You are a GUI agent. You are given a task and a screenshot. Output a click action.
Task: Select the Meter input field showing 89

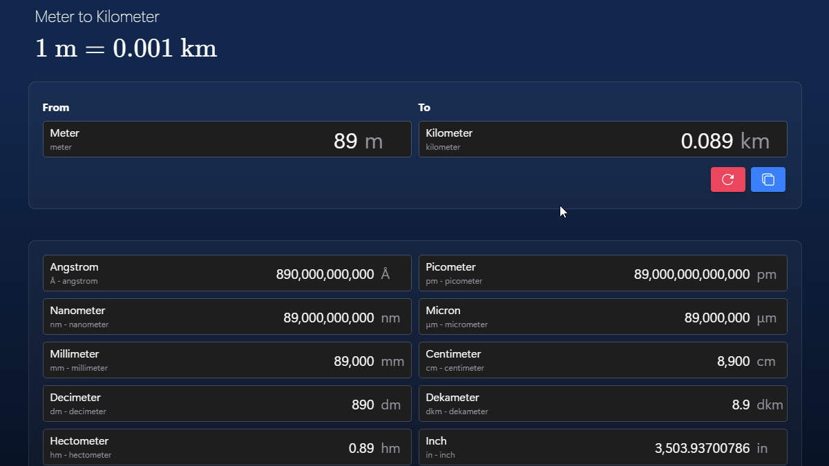point(227,139)
